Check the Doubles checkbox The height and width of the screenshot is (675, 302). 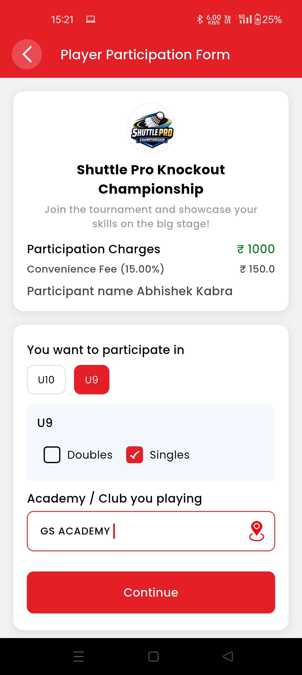click(x=52, y=455)
